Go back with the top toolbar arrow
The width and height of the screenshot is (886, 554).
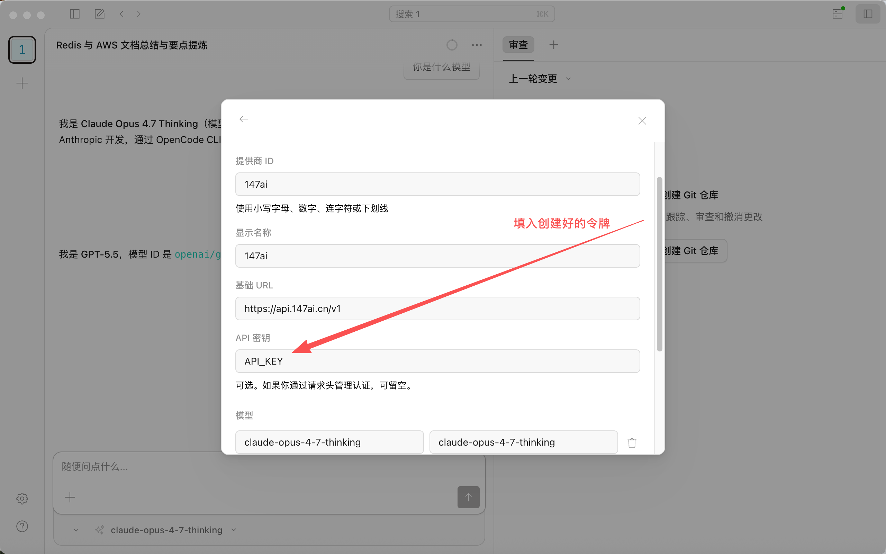point(121,14)
